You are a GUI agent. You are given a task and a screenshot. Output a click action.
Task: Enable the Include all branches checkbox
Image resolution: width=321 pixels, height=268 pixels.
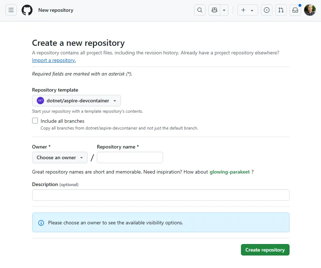point(35,121)
